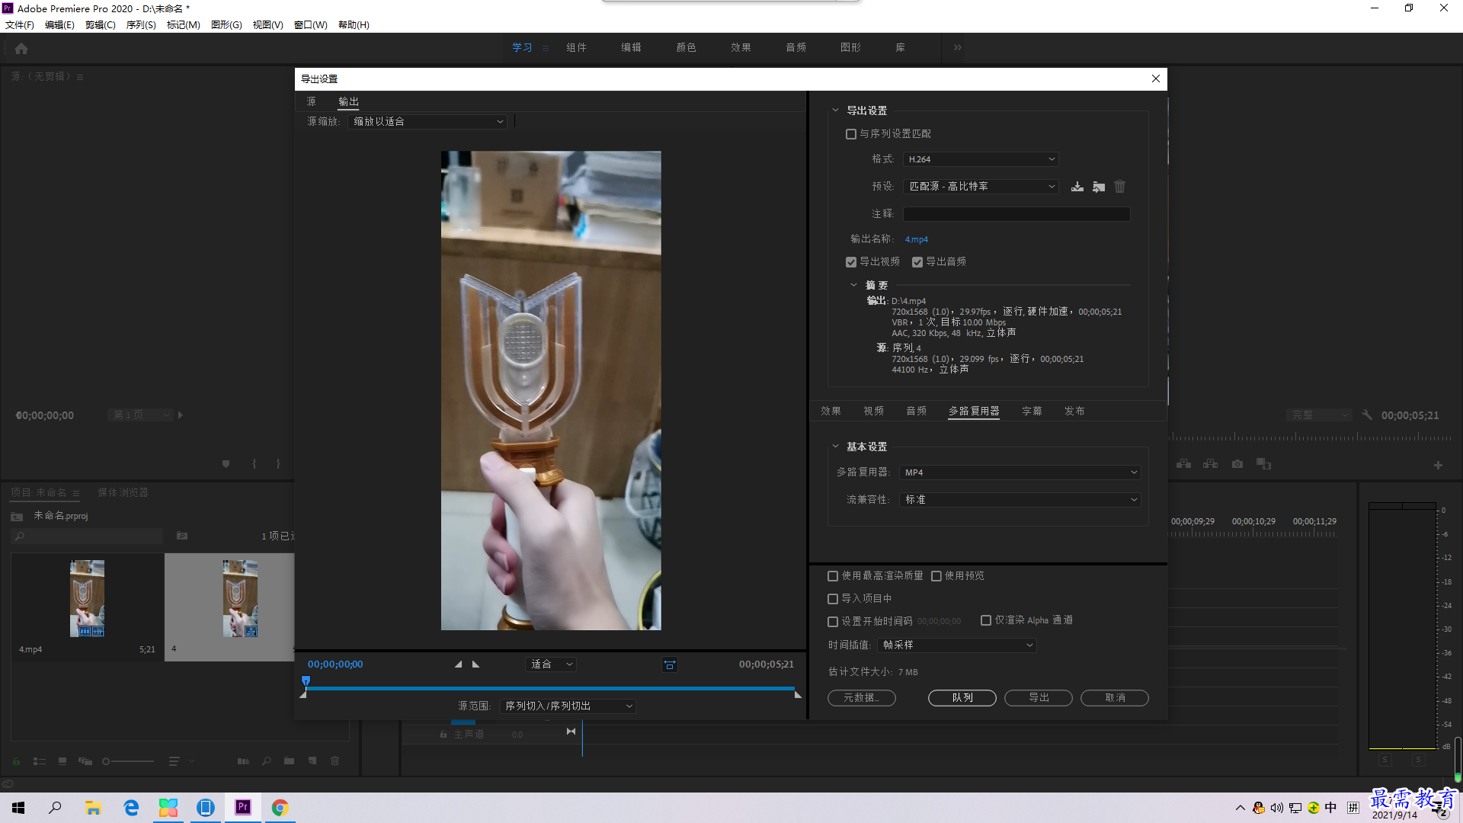
Task: Enable 仅渲染 Alpha 通道 checkbox
Action: (x=986, y=620)
